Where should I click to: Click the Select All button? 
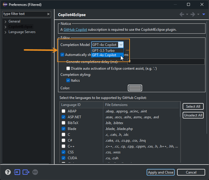point(193,107)
